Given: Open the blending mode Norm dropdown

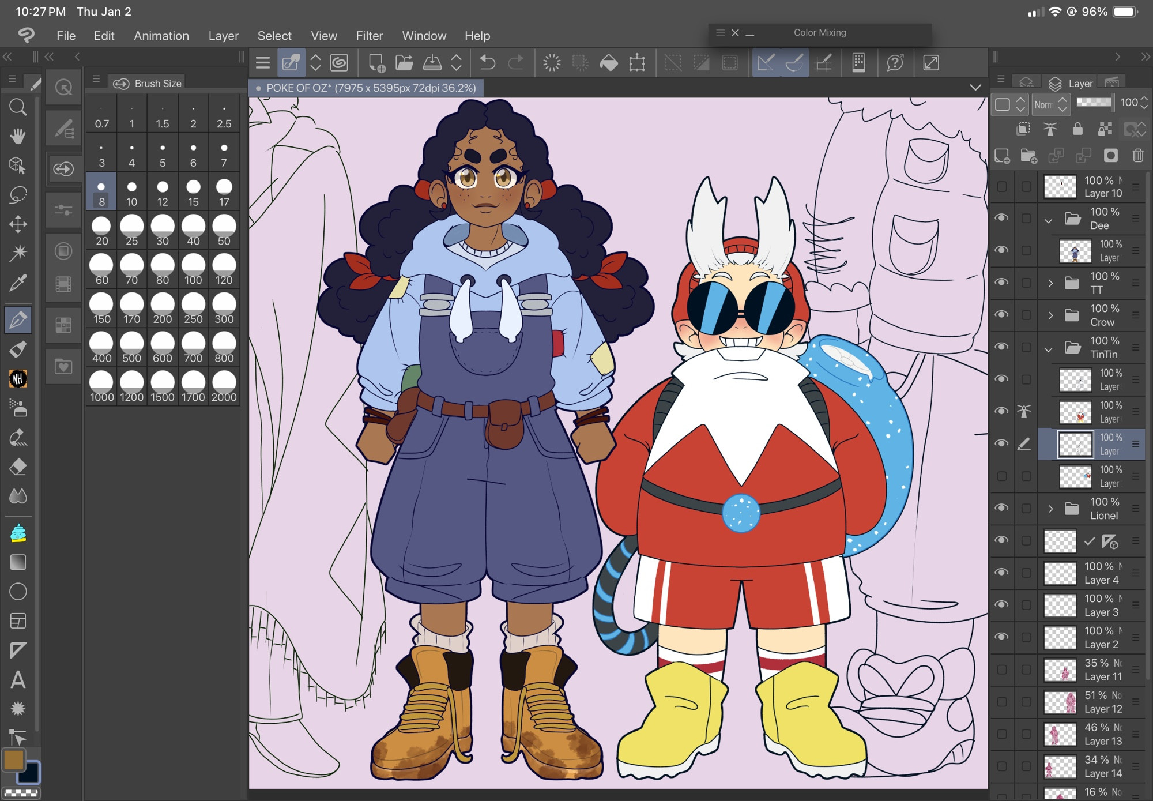Looking at the screenshot, I should (x=1051, y=104).
